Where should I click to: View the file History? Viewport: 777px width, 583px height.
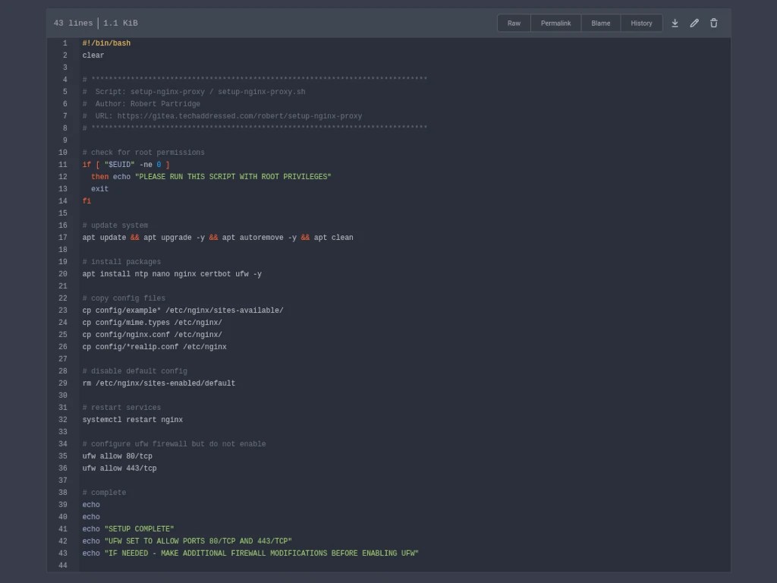point(641,24)
